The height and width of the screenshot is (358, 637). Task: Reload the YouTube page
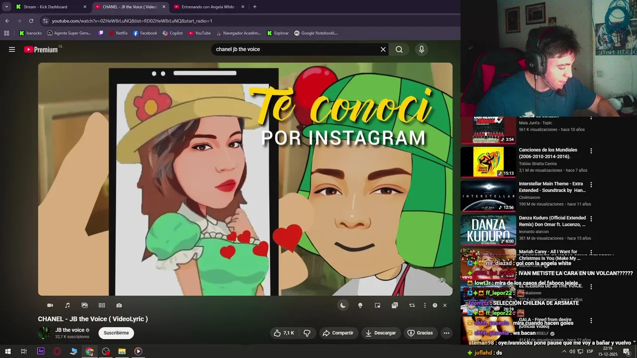click(31, 21)
